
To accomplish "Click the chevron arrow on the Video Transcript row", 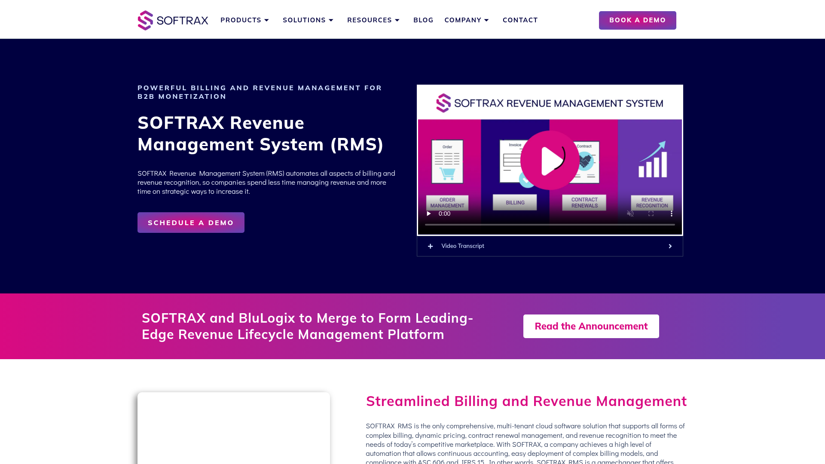I will pyautogui.click(x=670, y=246).
